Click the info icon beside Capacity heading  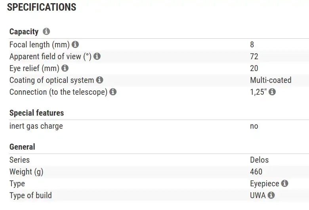pyautogui.click(x=46, y=32)
